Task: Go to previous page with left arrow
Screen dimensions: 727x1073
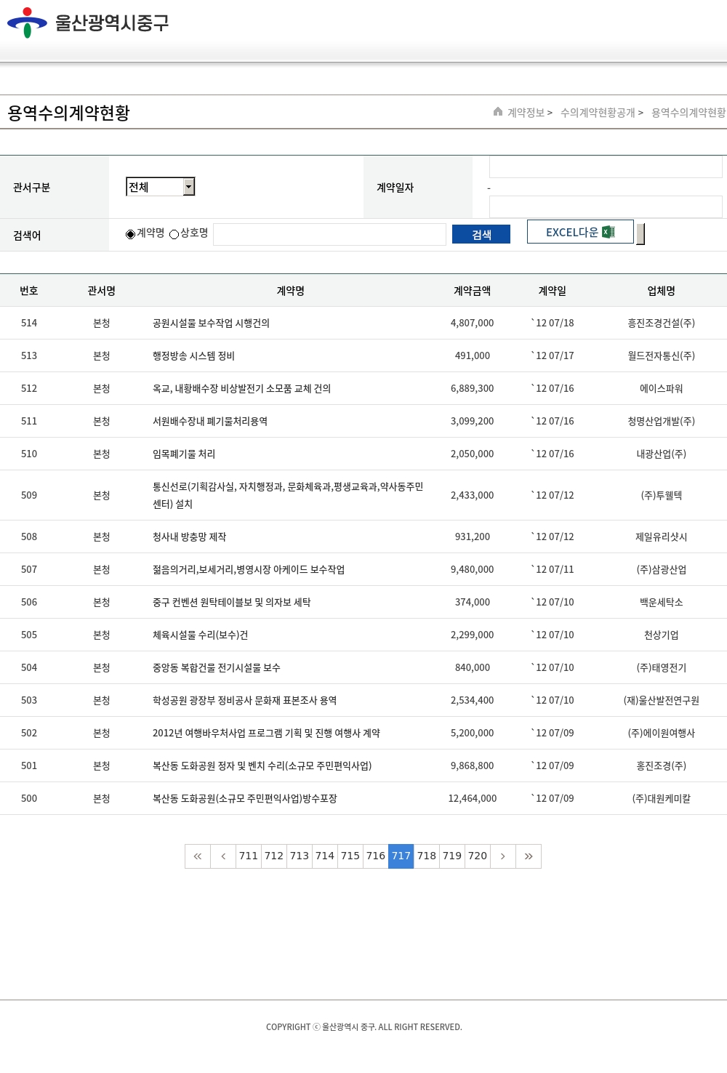Action: tap(223, 856)
